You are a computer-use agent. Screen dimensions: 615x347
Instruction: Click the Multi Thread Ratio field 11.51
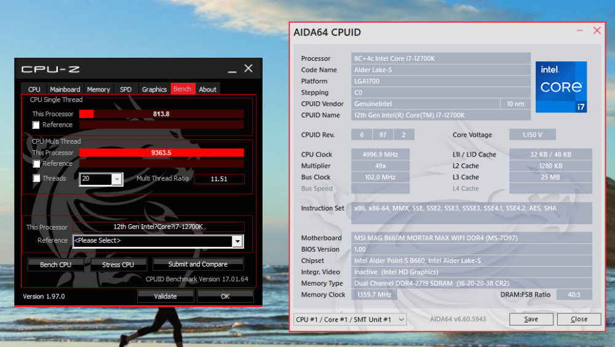(219, 179)
